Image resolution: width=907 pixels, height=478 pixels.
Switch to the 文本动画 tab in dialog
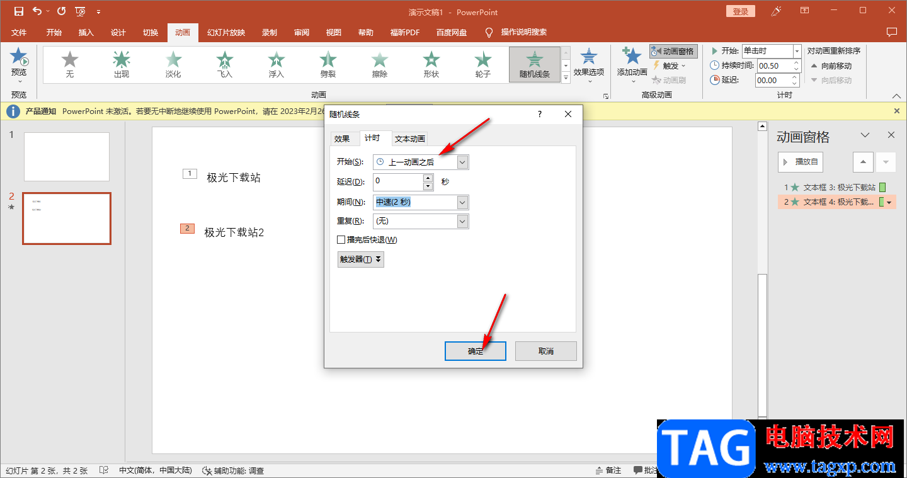click(x=410, y=139)
